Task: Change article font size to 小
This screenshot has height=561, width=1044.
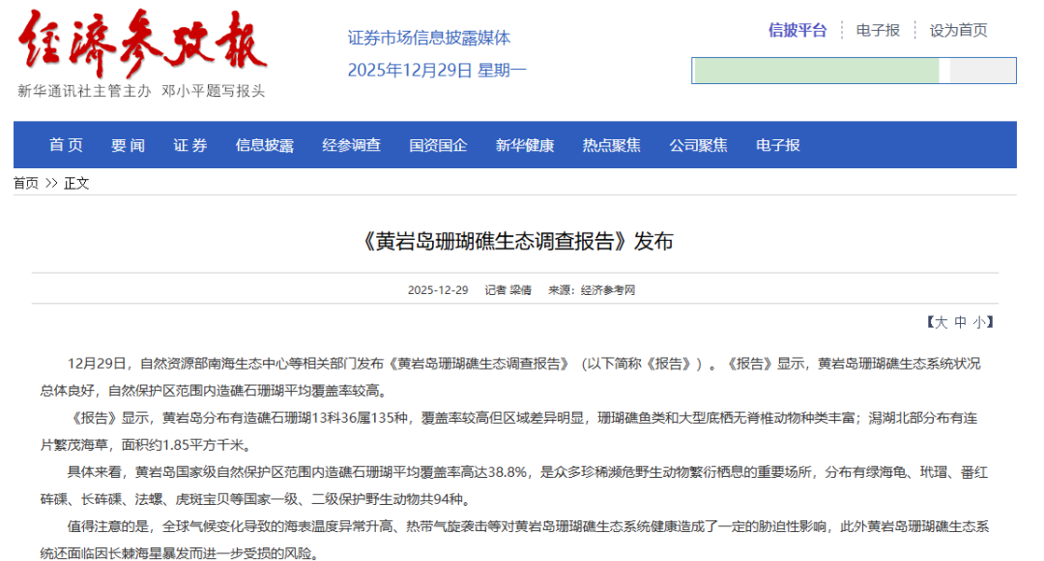Action: pos(979,322)
